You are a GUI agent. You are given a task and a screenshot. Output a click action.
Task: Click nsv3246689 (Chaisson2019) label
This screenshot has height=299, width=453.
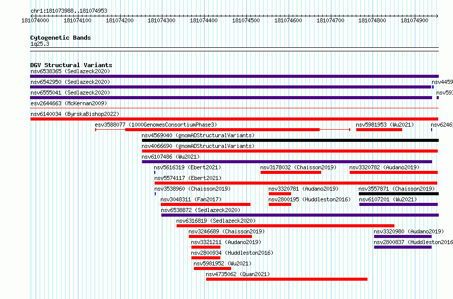(x=227, y=231)
